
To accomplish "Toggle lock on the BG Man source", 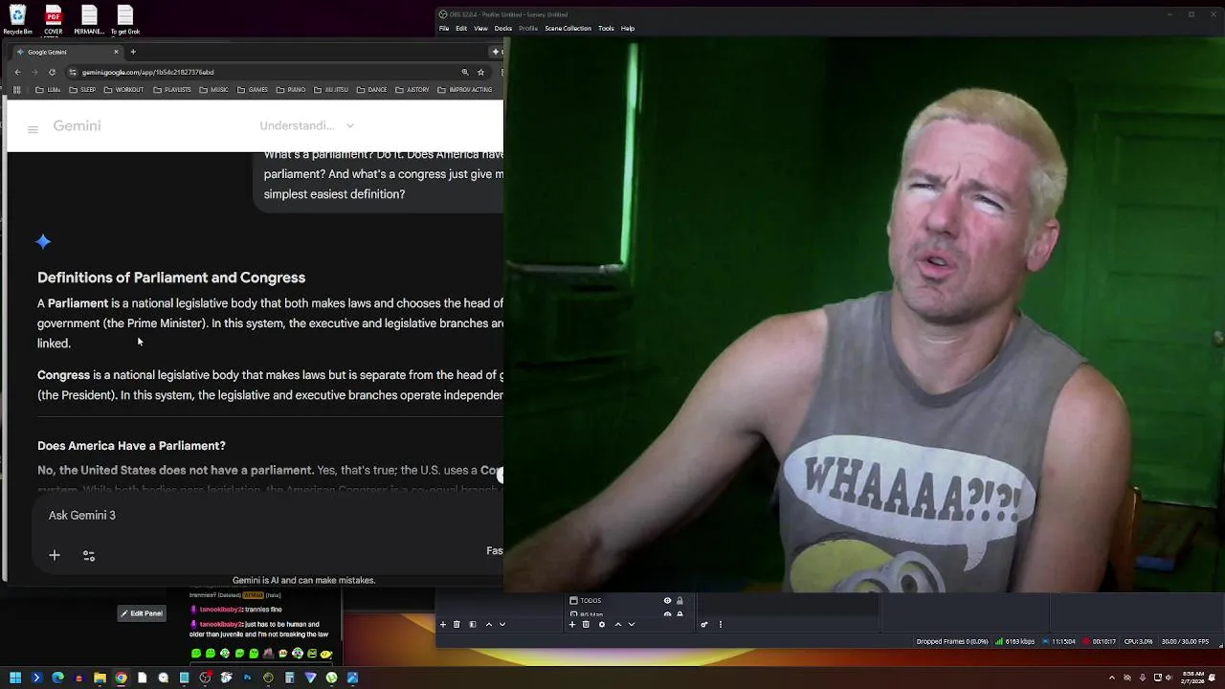I will click(x=679, y=614).
